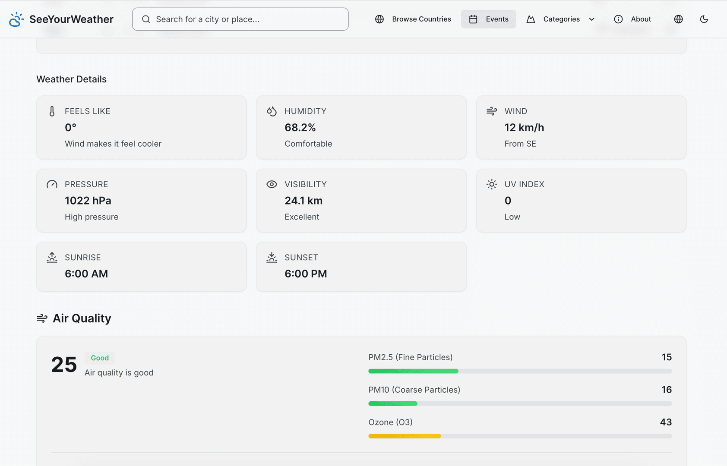Click the Sunset icon
Viewport: 727px width, 466px height.
[272, 258]
